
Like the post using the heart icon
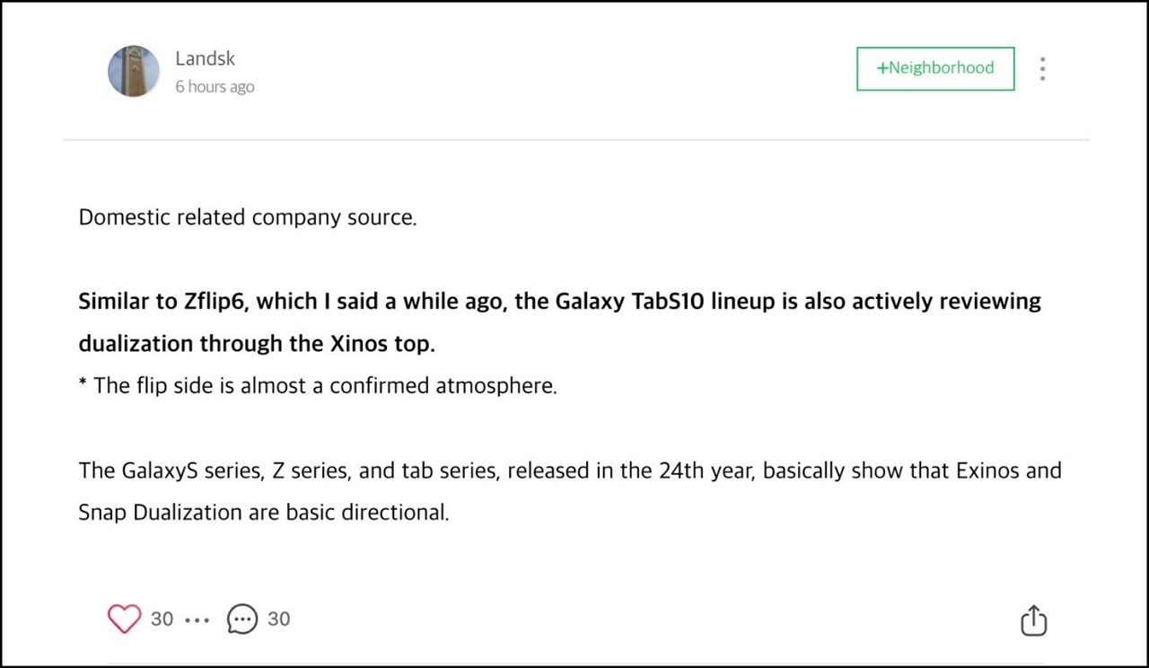click(x=124, y=619)
